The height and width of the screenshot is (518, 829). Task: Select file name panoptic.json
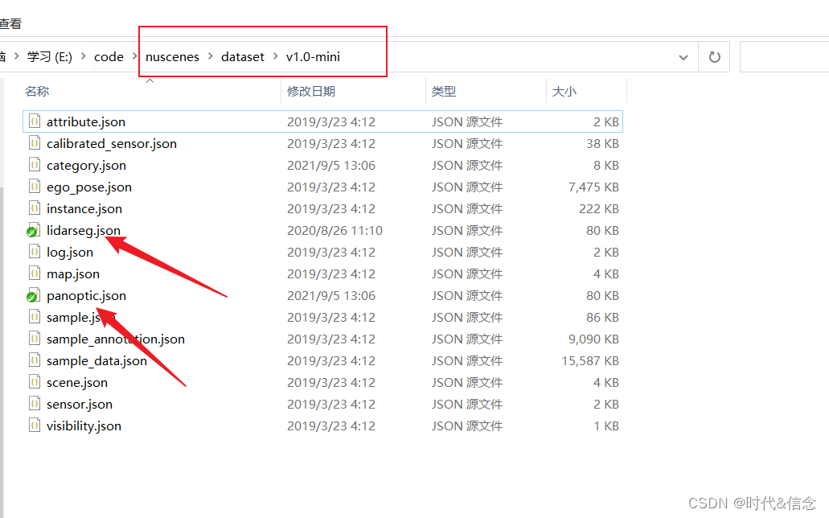(86, 295)
